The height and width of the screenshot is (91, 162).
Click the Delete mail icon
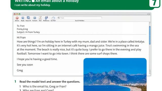pyautogui.click(x=17, y=18)
